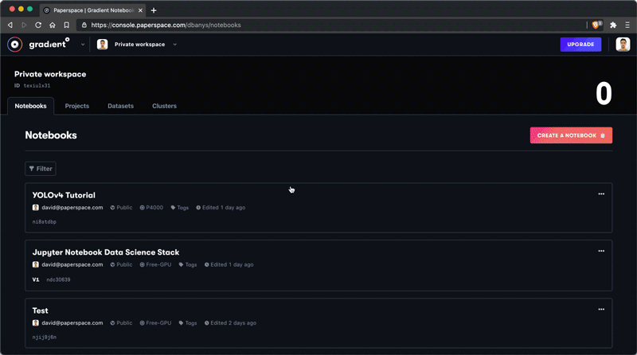This screenshot has height=355, width=637.
Task: Open the Test notebook
Action: (x=41, y=310)
